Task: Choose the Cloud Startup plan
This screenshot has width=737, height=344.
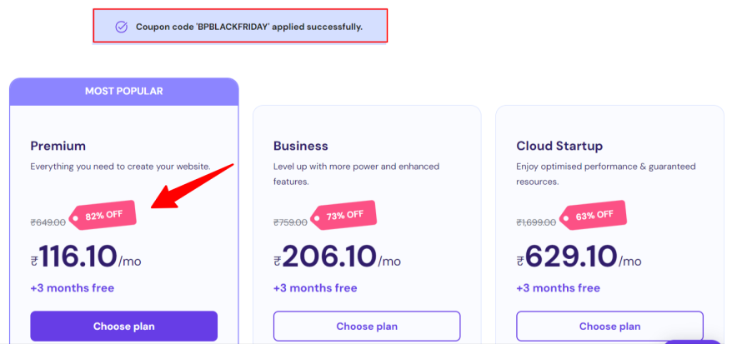Action: click(609, 326)
